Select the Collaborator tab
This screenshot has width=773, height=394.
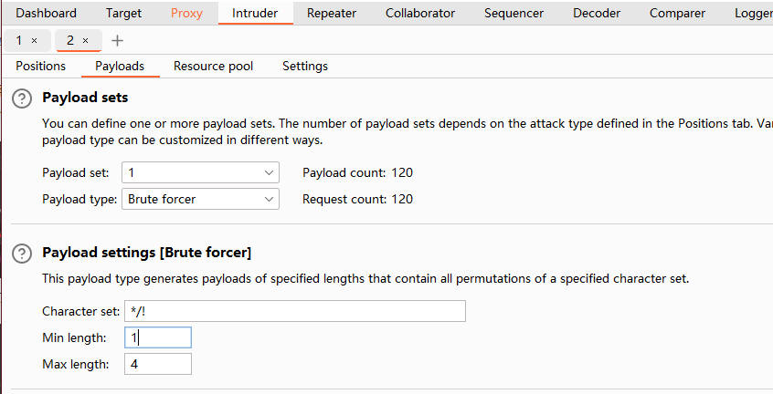pyautogui.click(x=420, y=13)
